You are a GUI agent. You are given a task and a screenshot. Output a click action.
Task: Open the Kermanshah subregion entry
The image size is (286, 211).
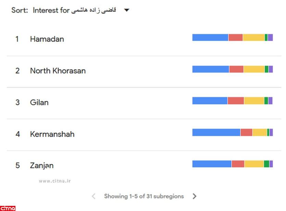pos(52,134)
